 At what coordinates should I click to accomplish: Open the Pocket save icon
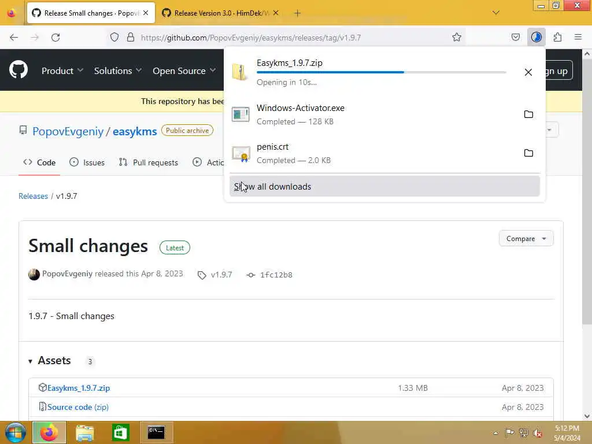(x=516, y=37)
